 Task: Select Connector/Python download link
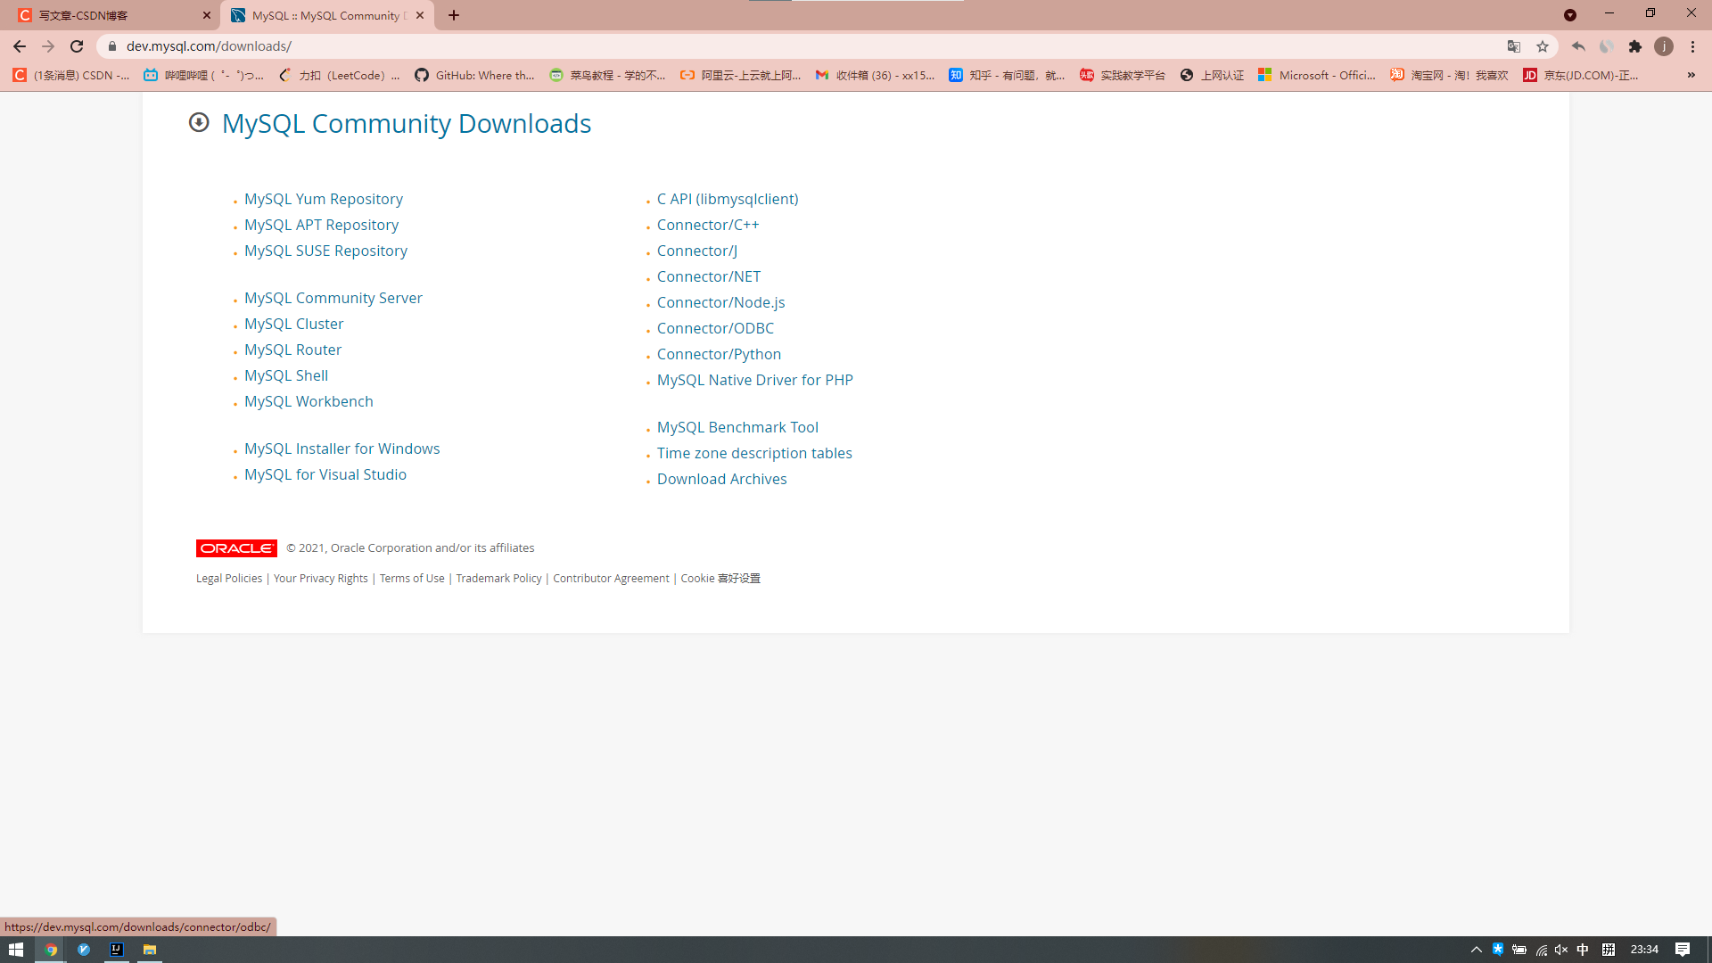coord(719,354)
